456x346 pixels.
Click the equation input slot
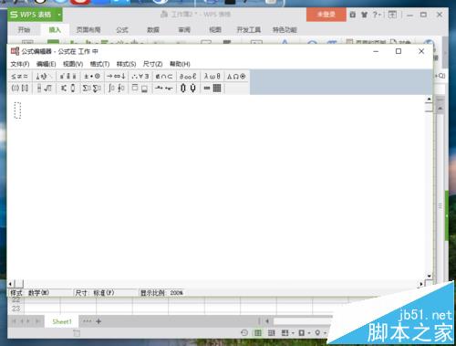point(17,110)
